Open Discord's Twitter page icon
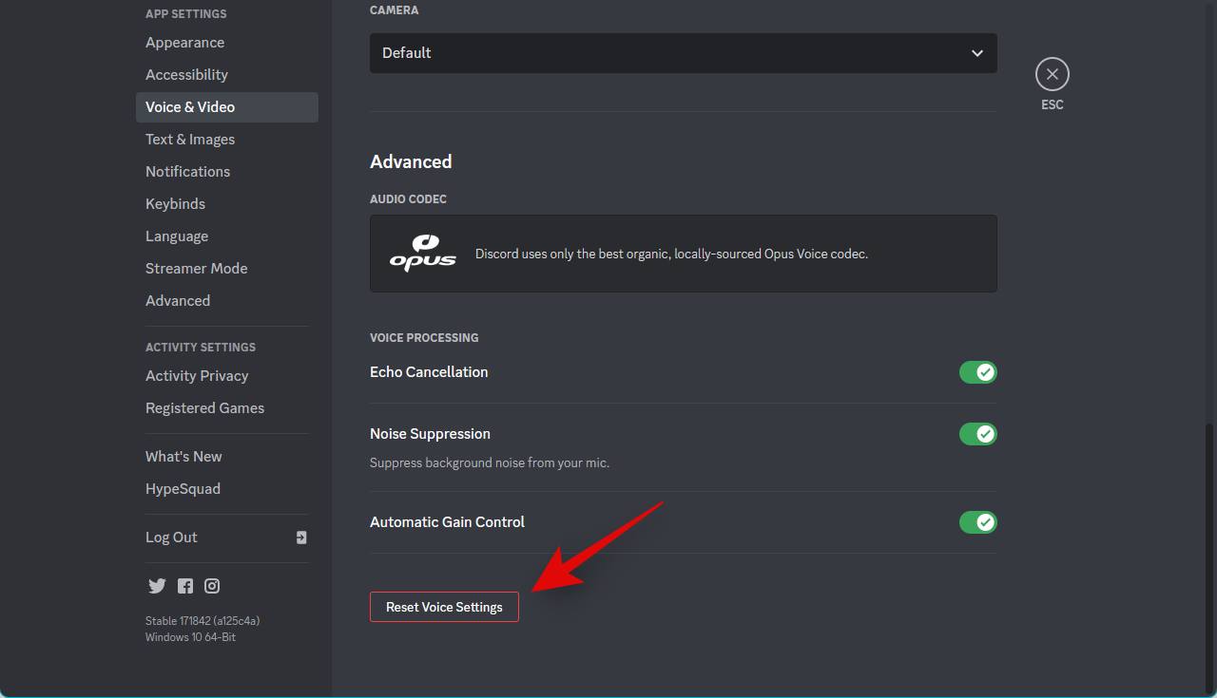The height and width of the screenshot is (698, 1217). [157, 586]
